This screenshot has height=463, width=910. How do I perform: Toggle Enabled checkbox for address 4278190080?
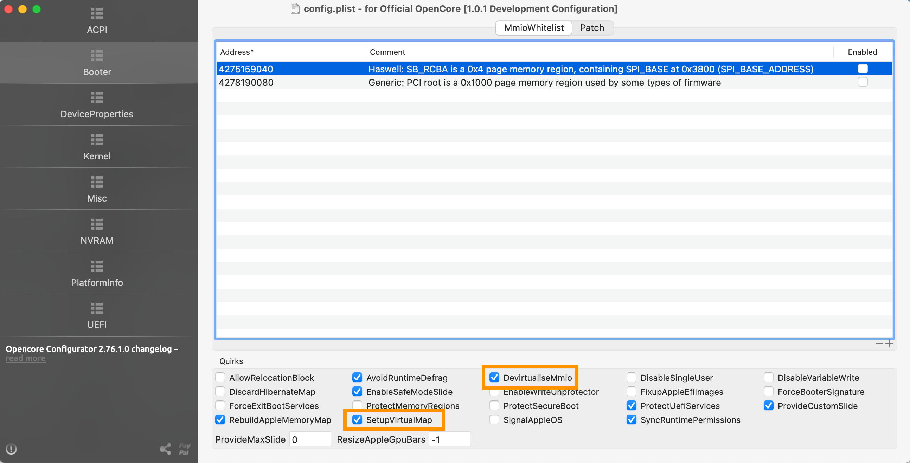click(862, 82)
